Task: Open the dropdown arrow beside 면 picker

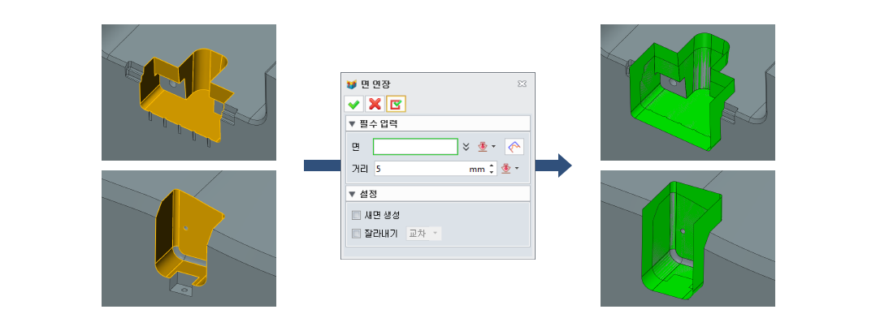Action: (493, 147)
